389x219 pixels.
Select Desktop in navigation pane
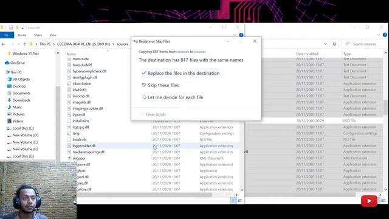16,86
